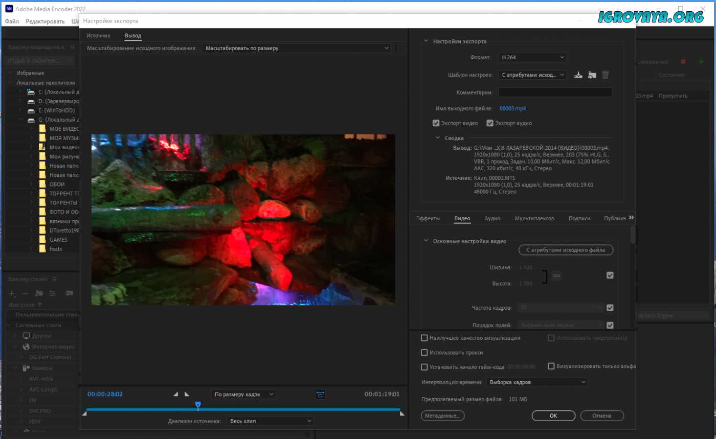Switch to the Аудио tab

pos(492,218)
